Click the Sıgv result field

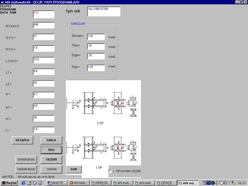click(x=96, y=68)
